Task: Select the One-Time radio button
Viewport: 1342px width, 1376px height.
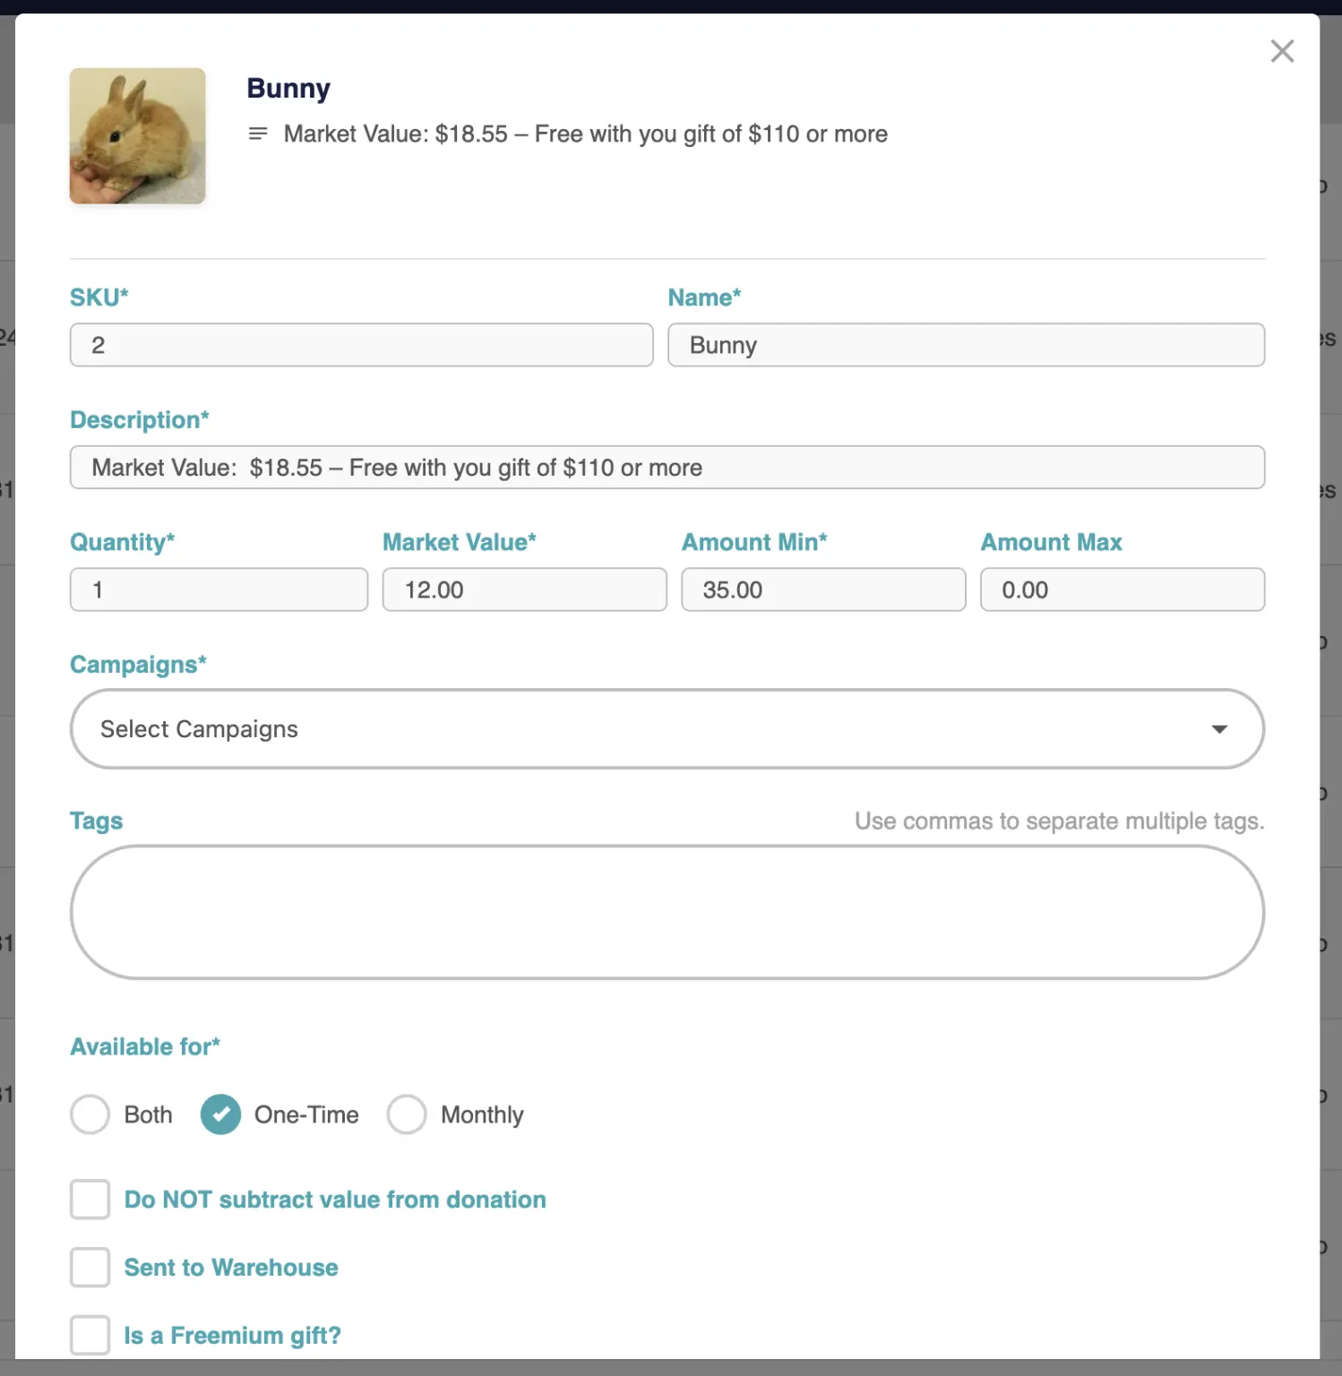Action: [x=220, y=1114]
